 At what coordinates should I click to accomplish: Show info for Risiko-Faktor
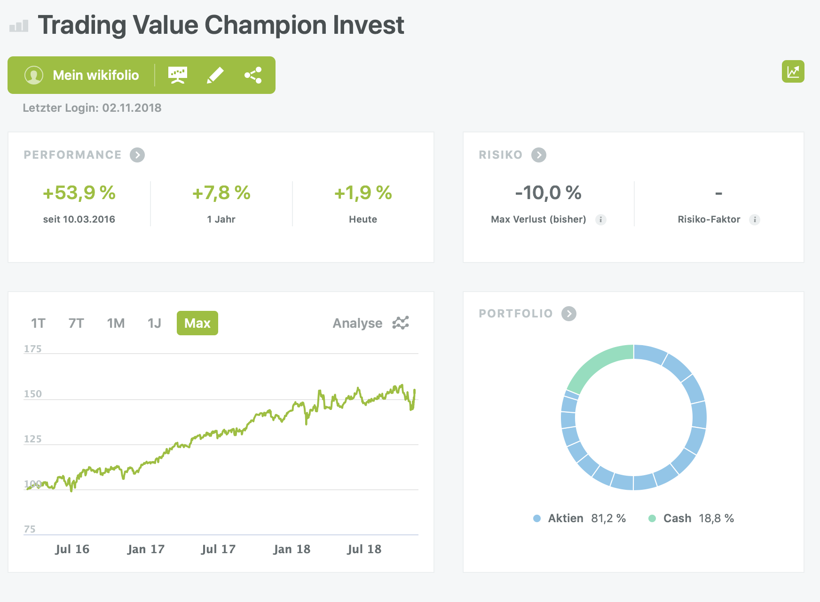[x=755, y=219]
